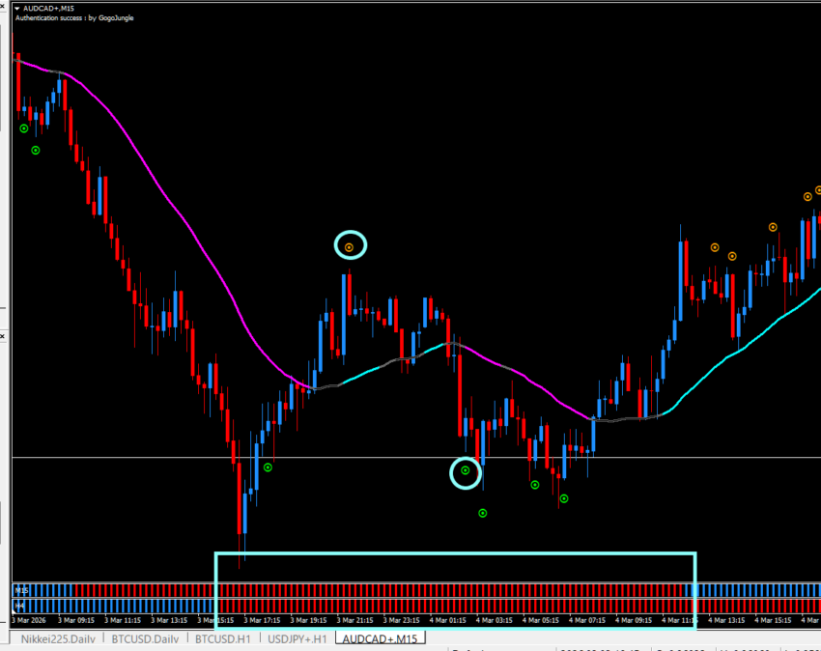Click the M15 label on the trend bar

[20, 590]
